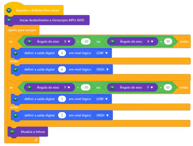Click the '<' operator in the X axis comparison
The height and width of the screenshot is (146, 193).
78,42
